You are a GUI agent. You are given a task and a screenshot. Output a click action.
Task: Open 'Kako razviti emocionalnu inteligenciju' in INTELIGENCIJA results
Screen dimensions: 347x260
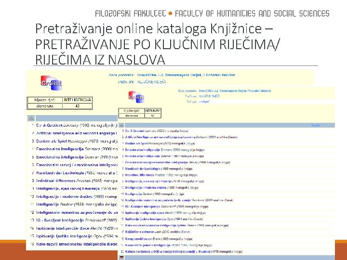tap(77, 244)
